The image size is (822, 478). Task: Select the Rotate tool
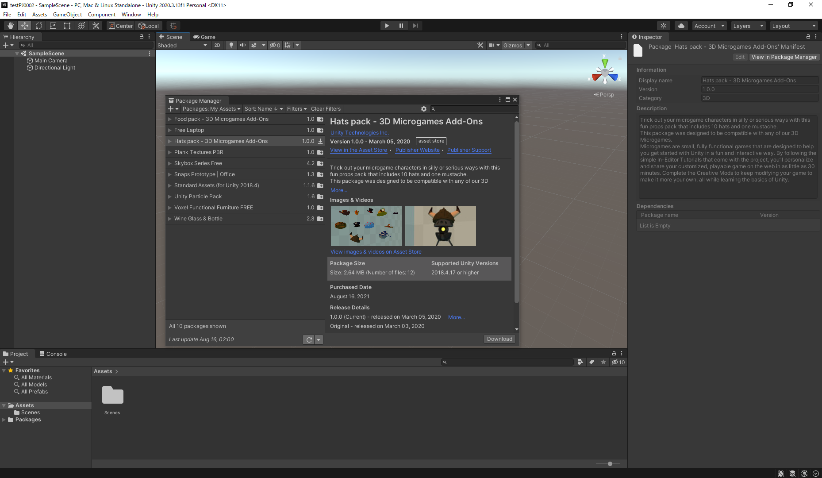click(39, 26)
